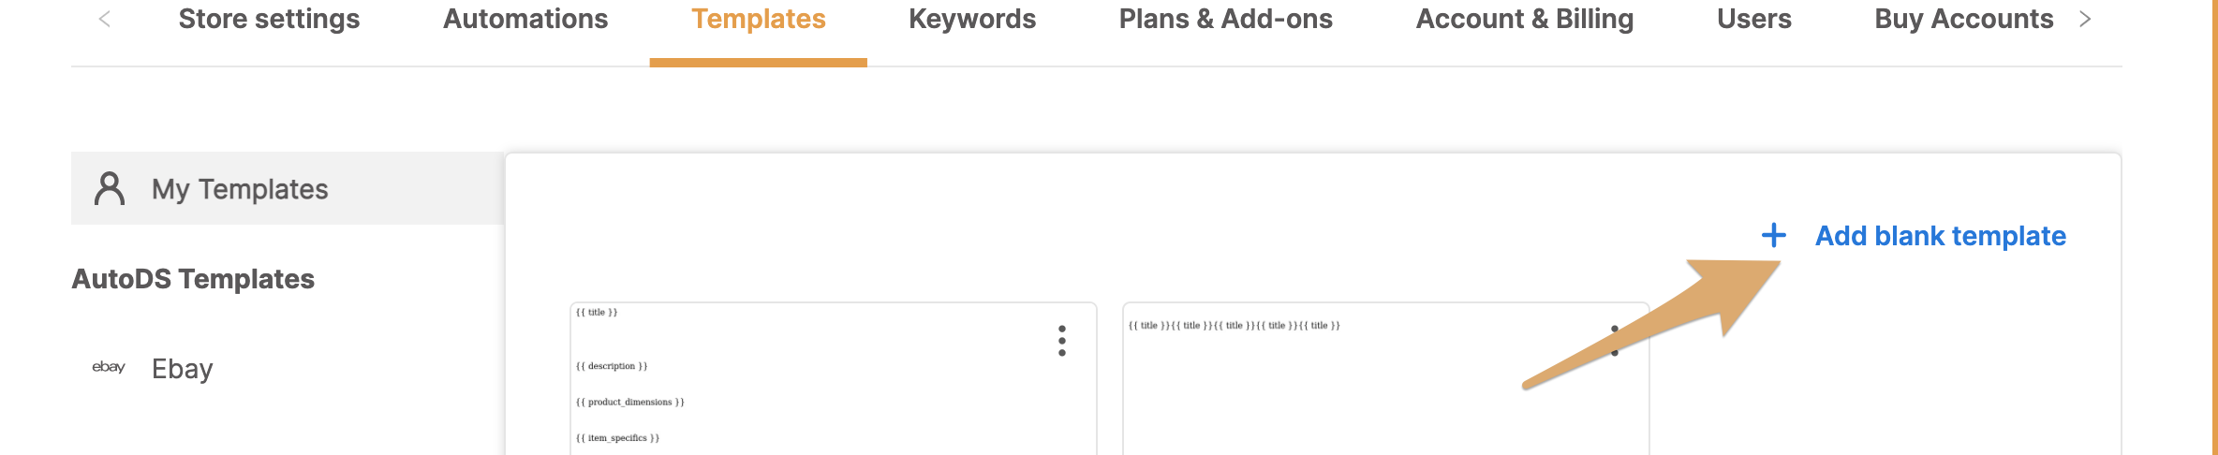Click Add blank template link
Screen dimensions: 2218x455
1940,236
